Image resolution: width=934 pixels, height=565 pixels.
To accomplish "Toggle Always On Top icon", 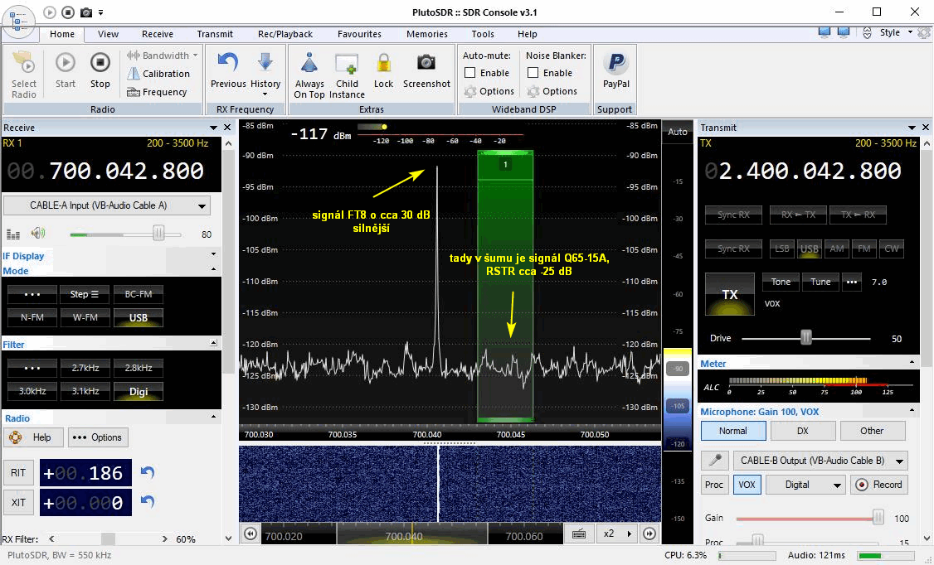I will pyautogui.click(x=309, y=64).
